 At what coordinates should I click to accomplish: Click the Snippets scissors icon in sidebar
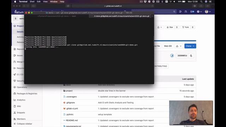point(15,113)
